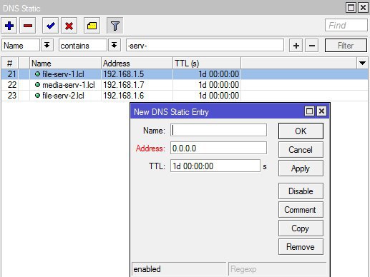Viewport: 370px width, 277px height.
Task: Disable entry using red X icon
Action: coord(69,26)
